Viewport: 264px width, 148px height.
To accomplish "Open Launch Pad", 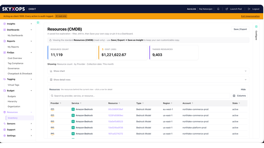I will point(234,9).
